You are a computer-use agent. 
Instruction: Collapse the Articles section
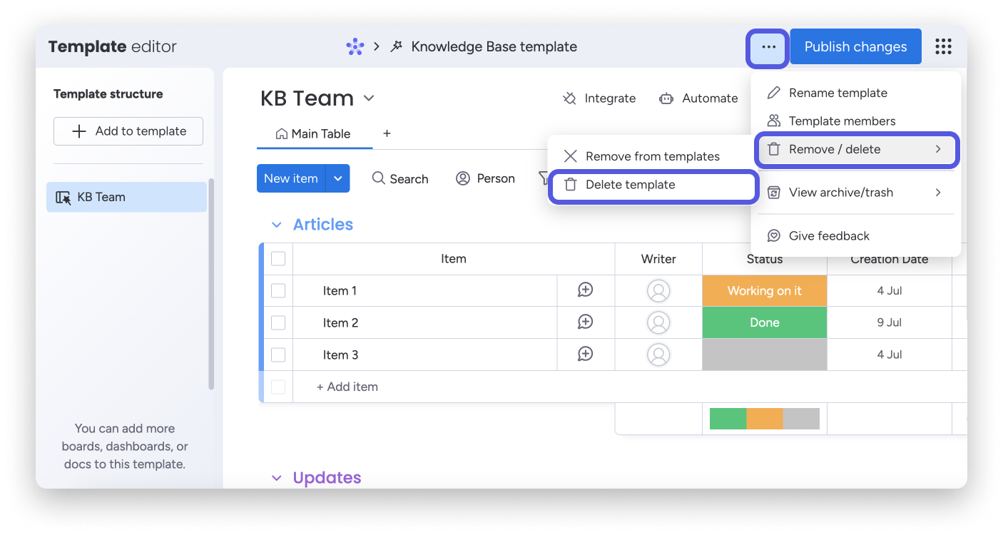coord(277,224)
